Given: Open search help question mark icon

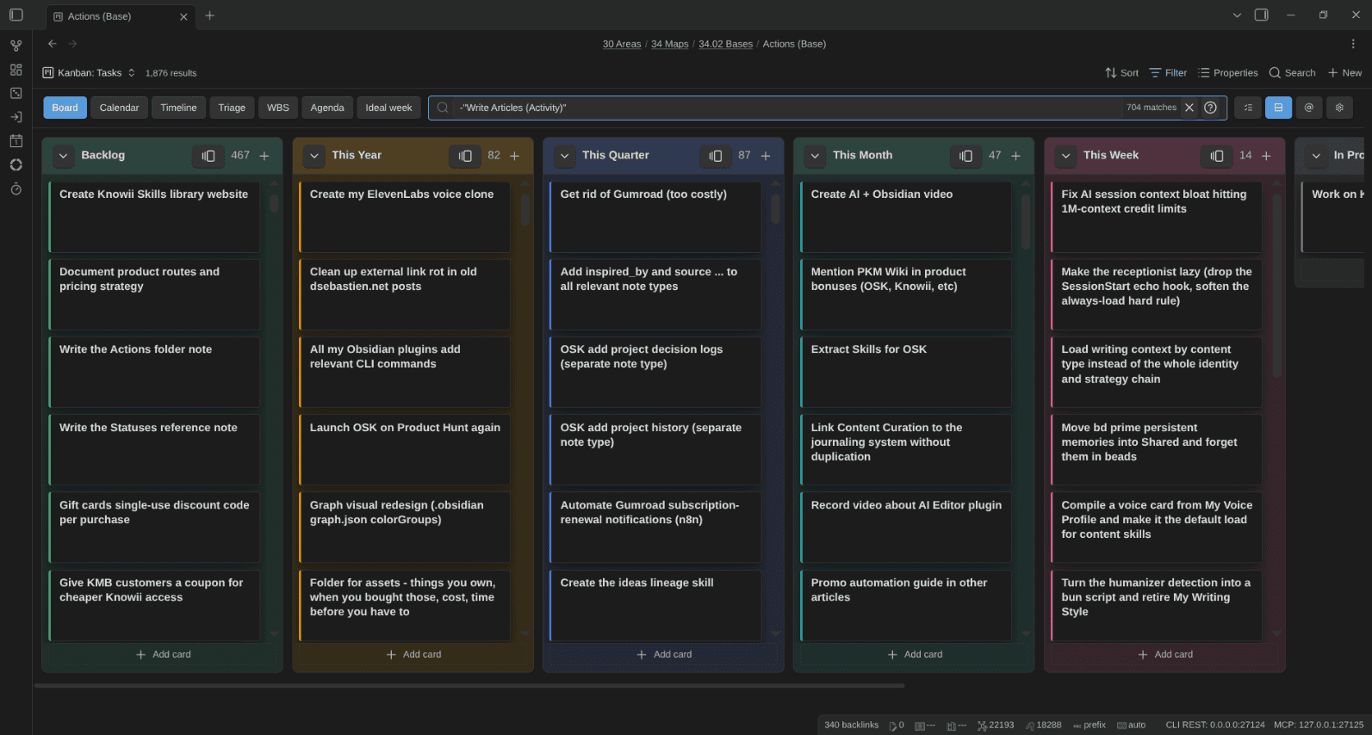Looking at the screenshot, I should 1210,108.
